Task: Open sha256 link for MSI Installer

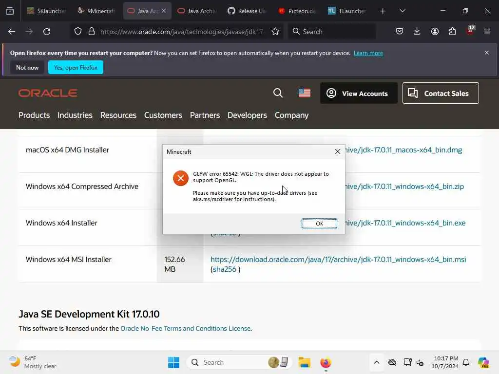Action: (x=224, y=269)
